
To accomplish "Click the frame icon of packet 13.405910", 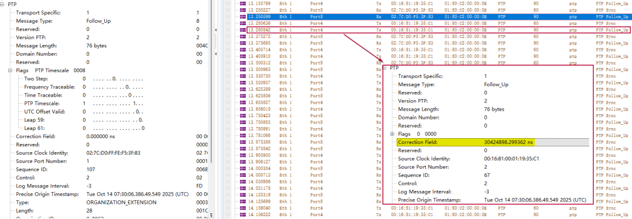I will 243,56.
